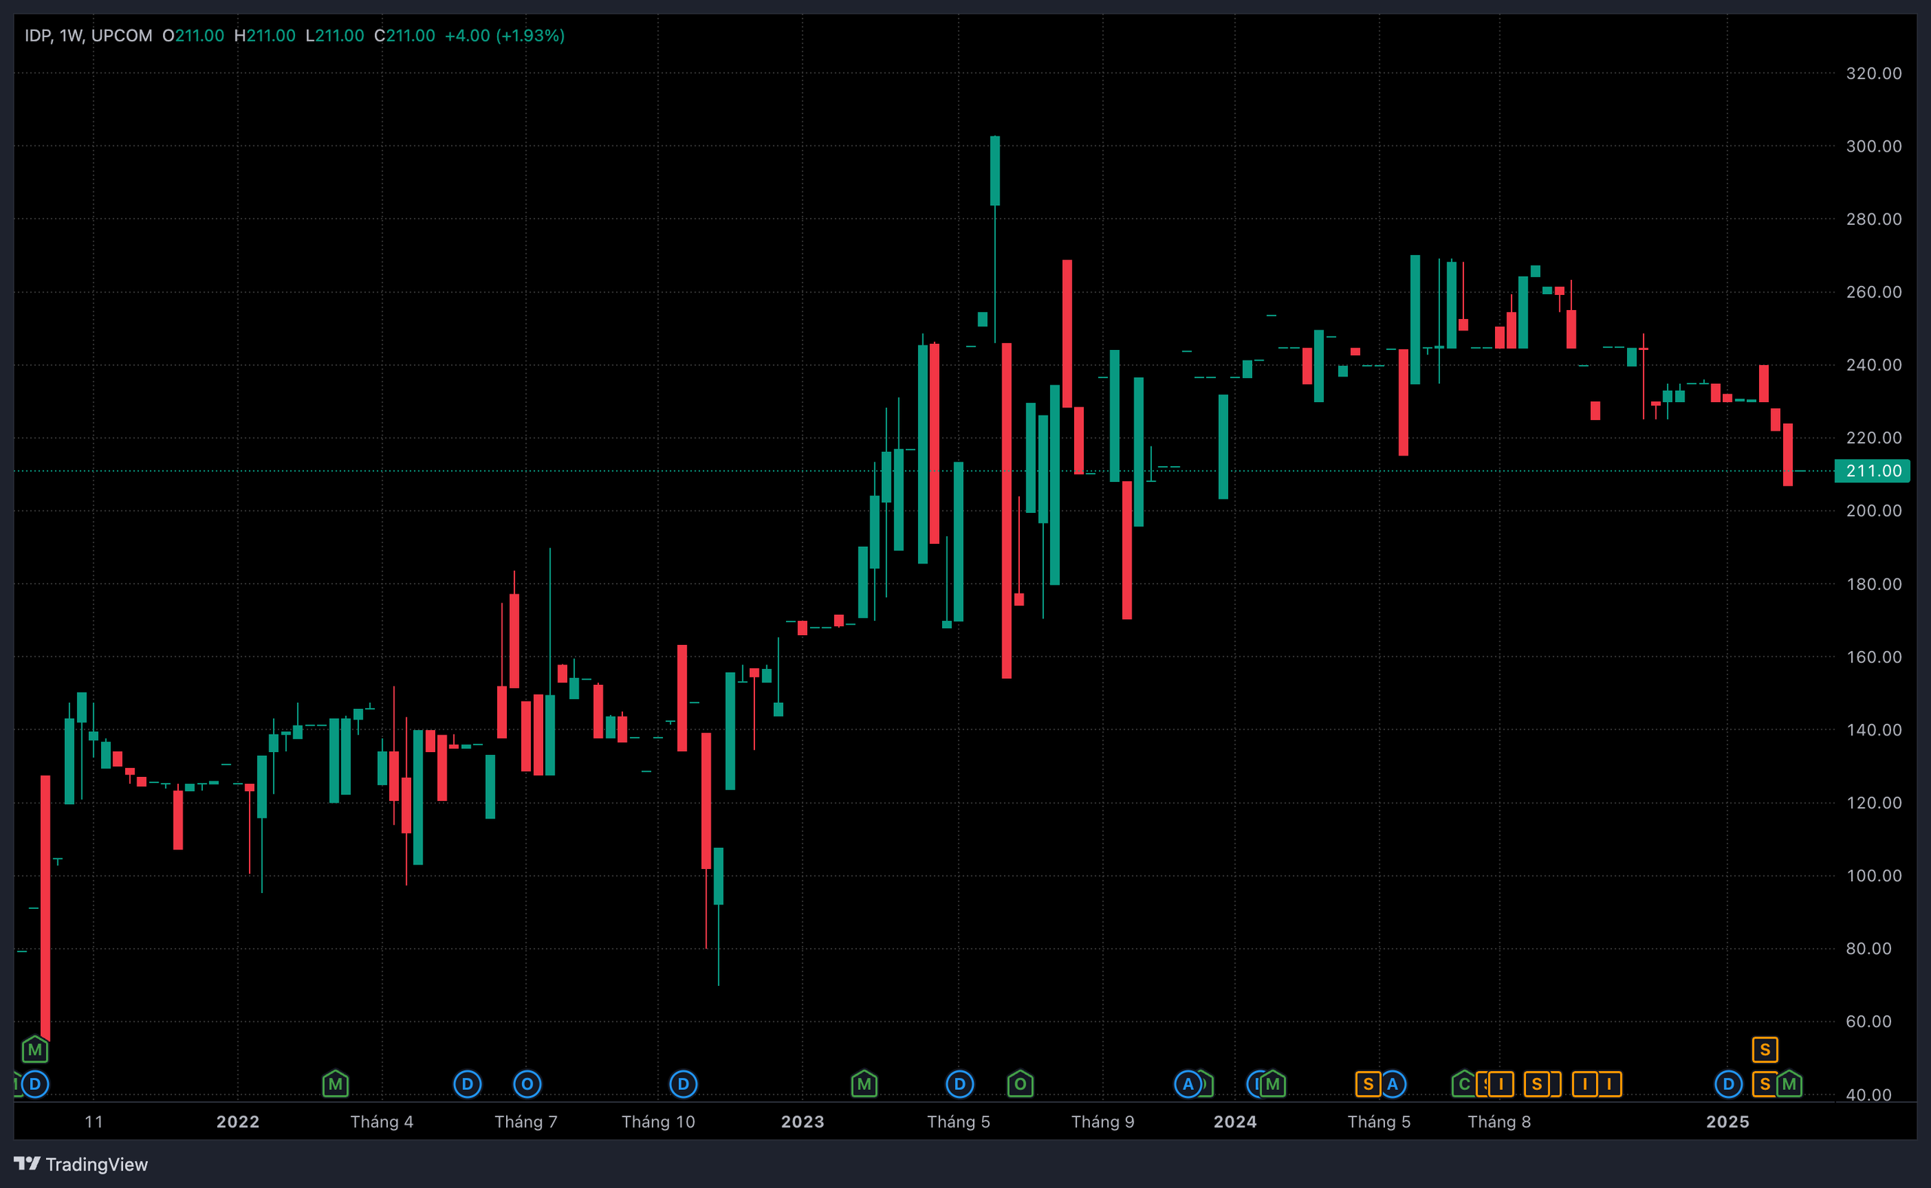Click the 120.00 price axis label
The height and width of the screenshot is (1188, 1931).
point(1874,803)
